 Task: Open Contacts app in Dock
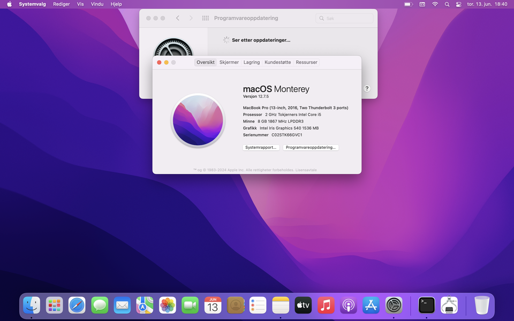[236, 305]
